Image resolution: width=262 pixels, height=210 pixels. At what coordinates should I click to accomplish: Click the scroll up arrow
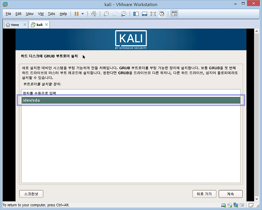tap(257, 31)
